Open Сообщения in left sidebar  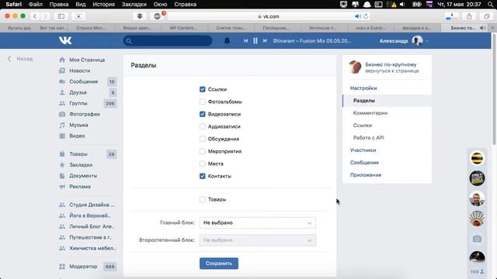click(83, 81)
